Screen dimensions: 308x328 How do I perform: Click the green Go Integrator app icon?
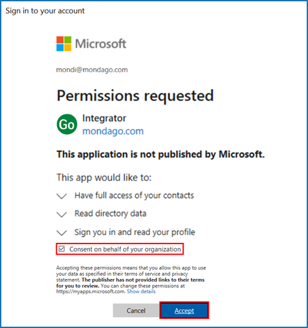(67, 124)
